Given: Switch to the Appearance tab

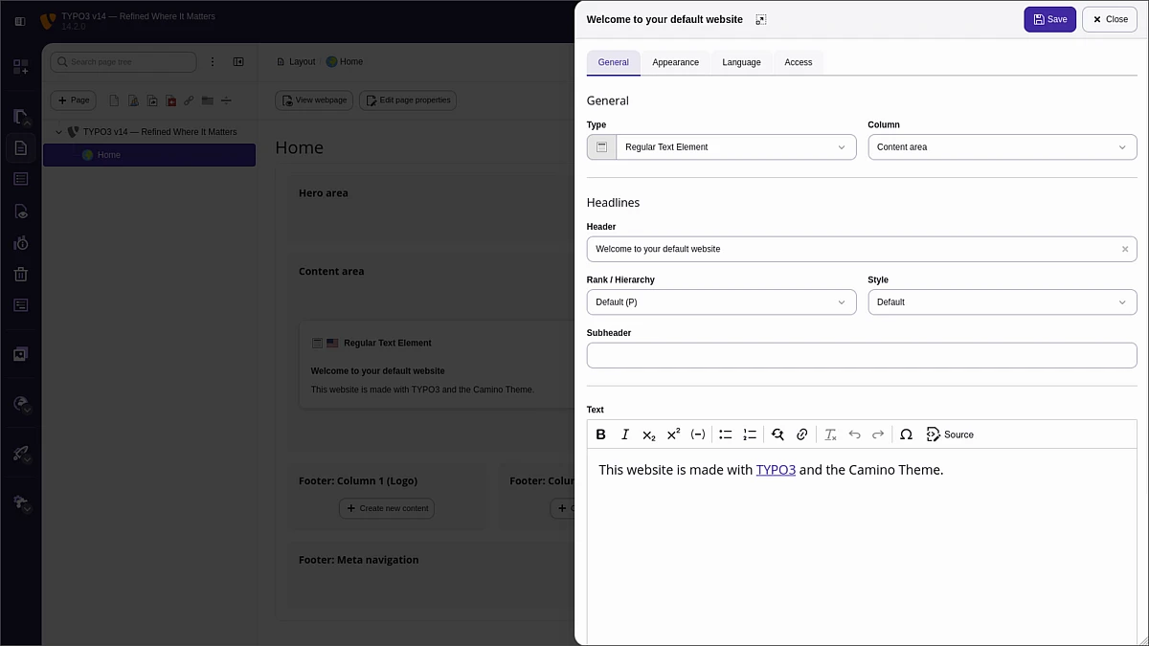Looking at the screenshot, I should (x=675, y=62).
